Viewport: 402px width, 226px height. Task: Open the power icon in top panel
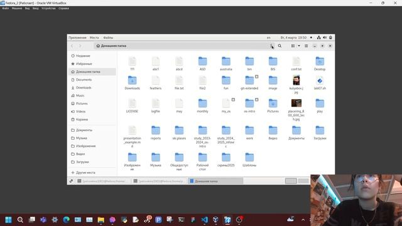coord(331,38)
